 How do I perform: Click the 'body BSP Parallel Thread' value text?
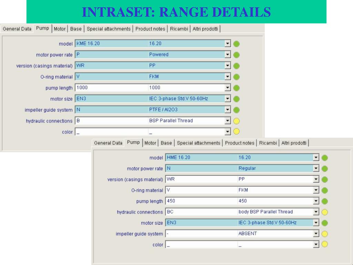(266, 212)
